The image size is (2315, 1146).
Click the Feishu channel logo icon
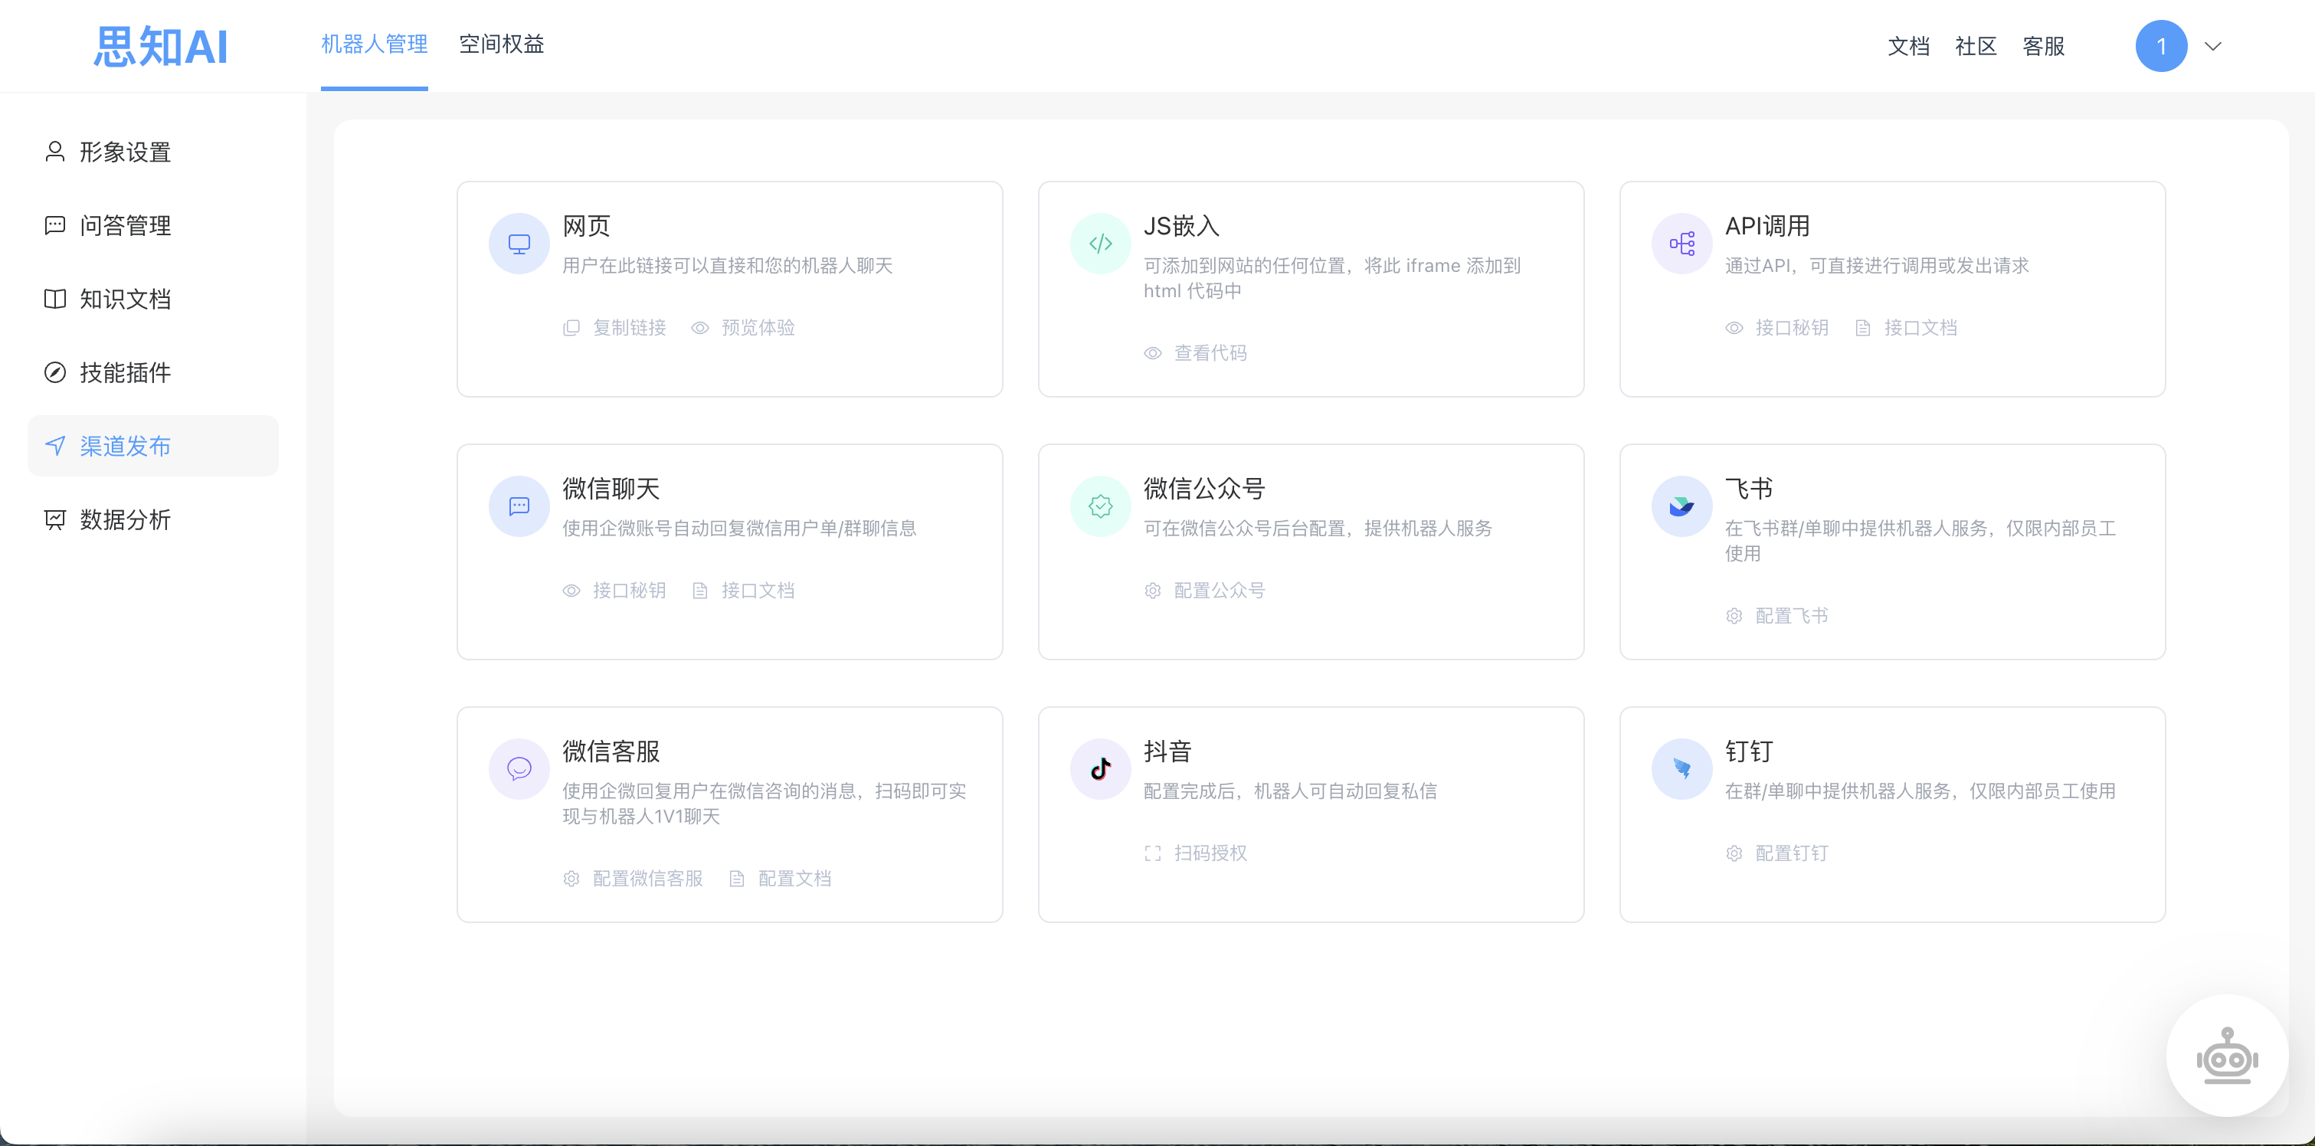[x=1681, y=506]
